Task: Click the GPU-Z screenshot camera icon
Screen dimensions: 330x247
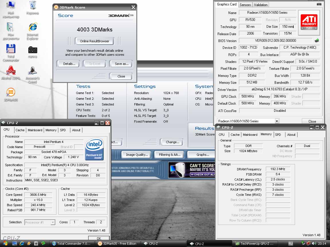Action: coord(319,4)
